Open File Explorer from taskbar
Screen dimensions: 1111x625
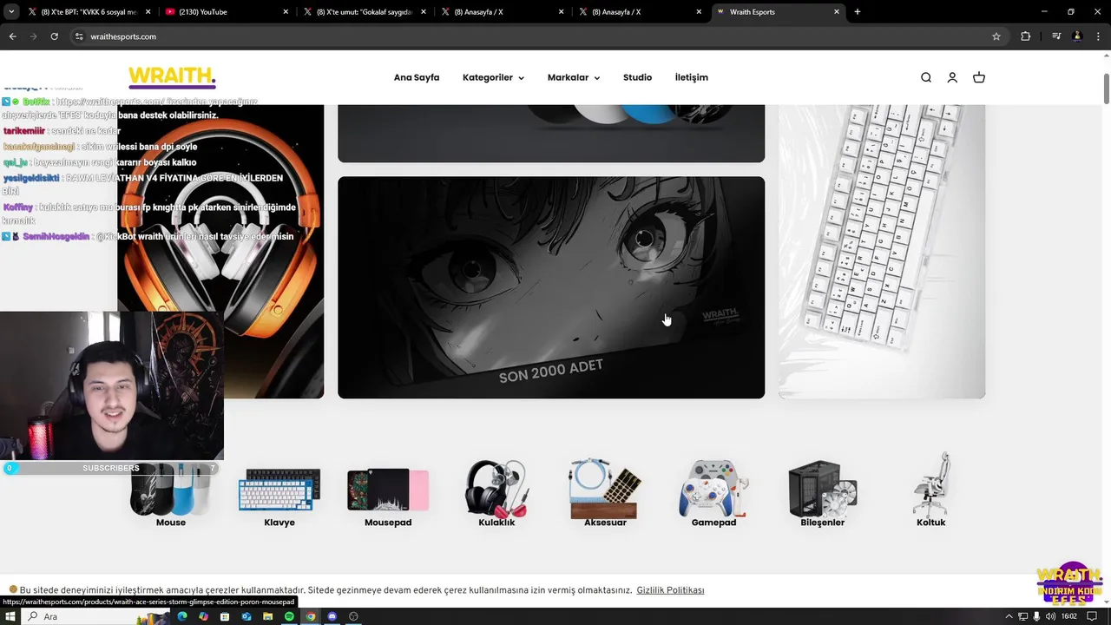(267, 616)
